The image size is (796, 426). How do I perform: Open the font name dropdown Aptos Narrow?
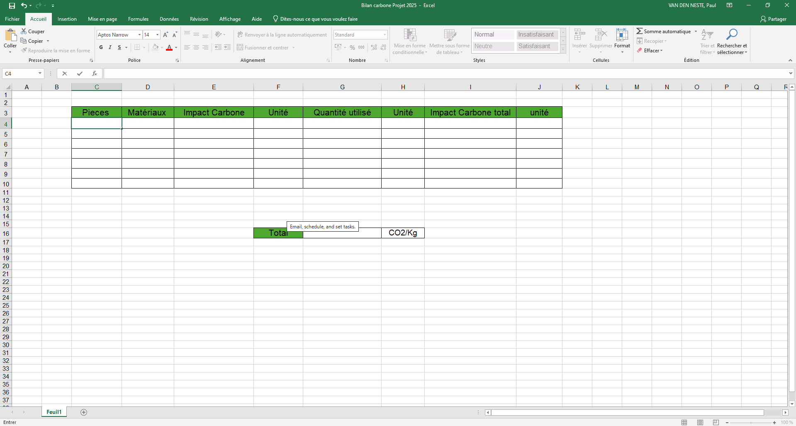tap(139, 35)
